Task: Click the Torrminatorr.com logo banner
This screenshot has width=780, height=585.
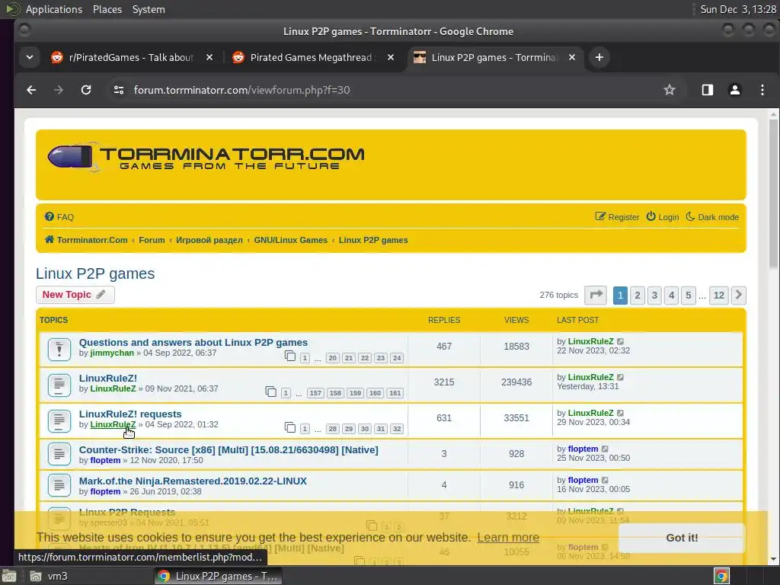Action: point(206,157)
